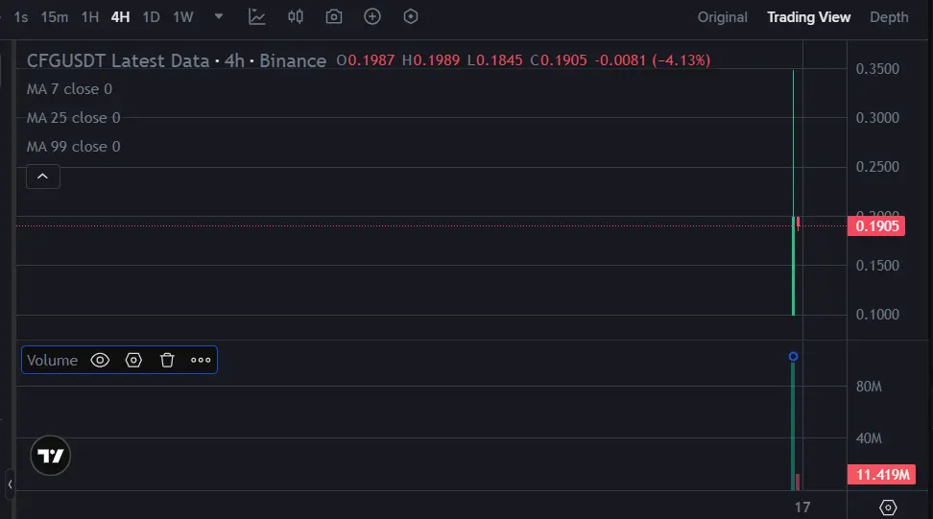Select the 1W interval

[183, 17]
